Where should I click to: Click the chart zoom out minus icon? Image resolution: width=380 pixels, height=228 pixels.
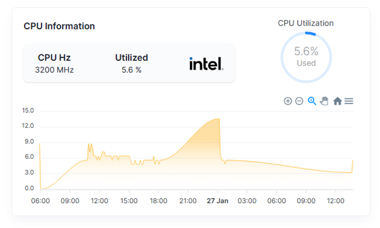click(299, 101)
